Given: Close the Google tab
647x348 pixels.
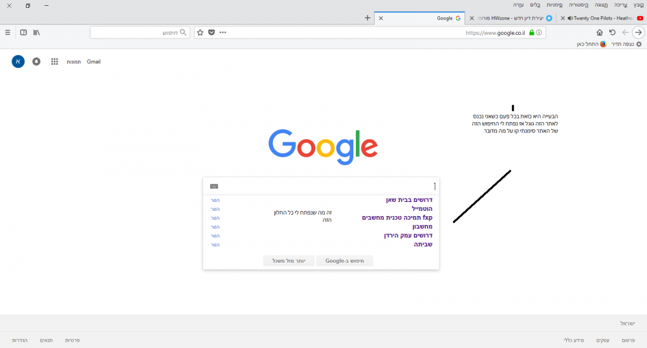Looking at the screenshot, I should (381, 18).
